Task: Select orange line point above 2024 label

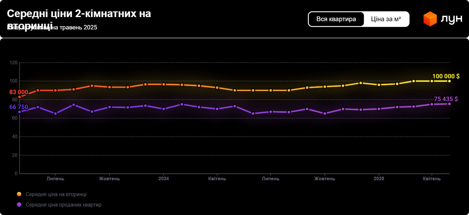Action: (164, 84)
